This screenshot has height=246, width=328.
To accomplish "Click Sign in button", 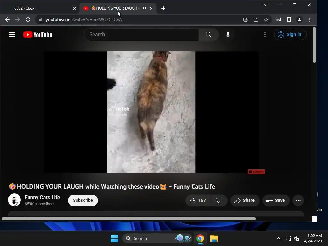I will coord(290,35).
